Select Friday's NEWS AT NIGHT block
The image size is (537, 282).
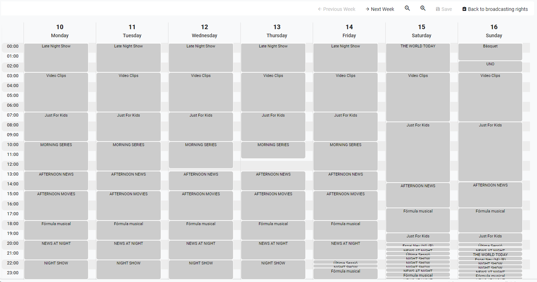click(345, 250)
